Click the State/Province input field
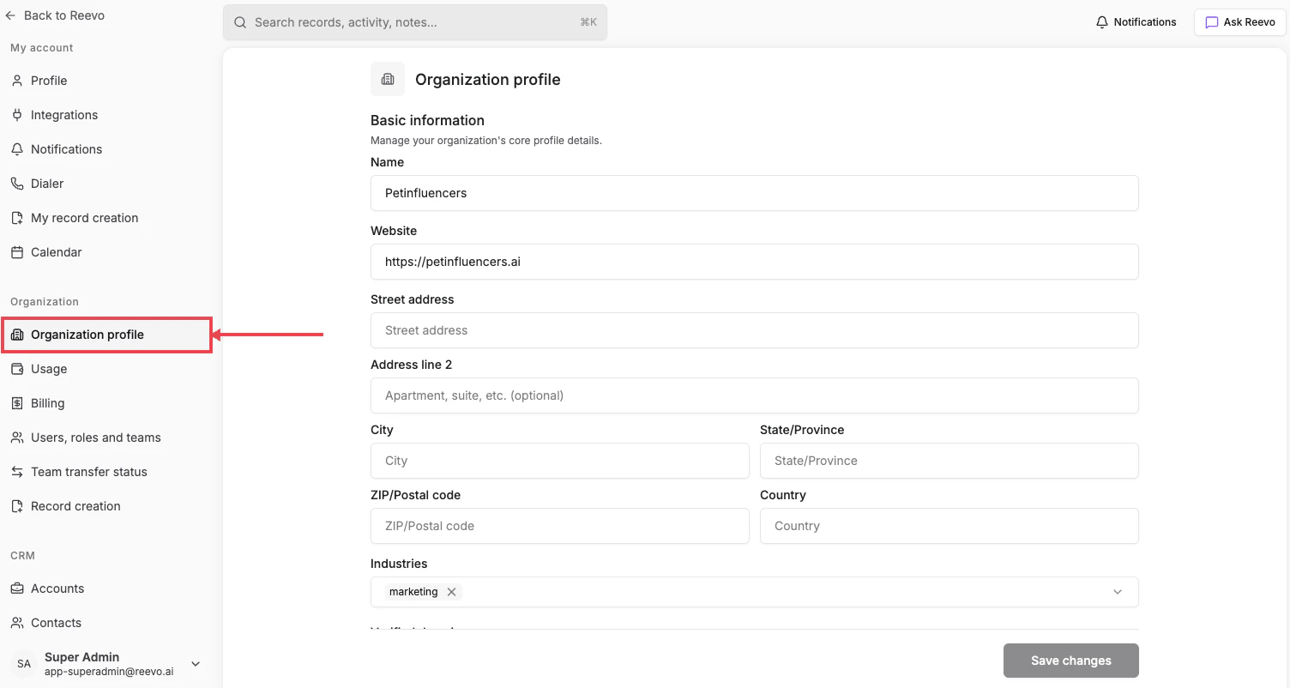Screen dimensions: 1290x688 pyautogui.click(x=949, y=461)
